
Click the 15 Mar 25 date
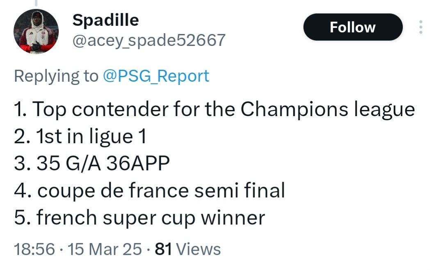point(105,249)
